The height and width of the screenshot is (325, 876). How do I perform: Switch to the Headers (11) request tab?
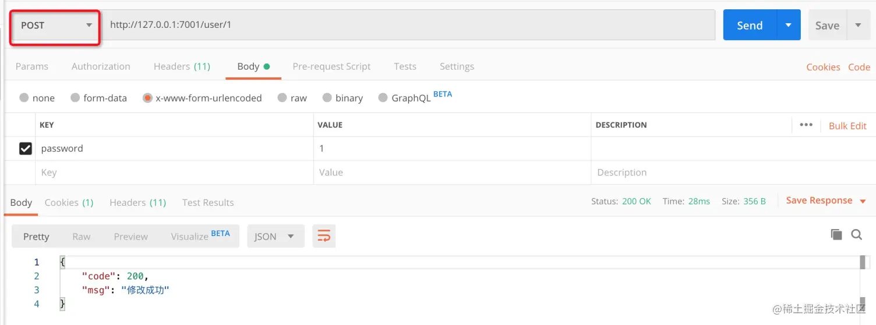pos(182,66)
